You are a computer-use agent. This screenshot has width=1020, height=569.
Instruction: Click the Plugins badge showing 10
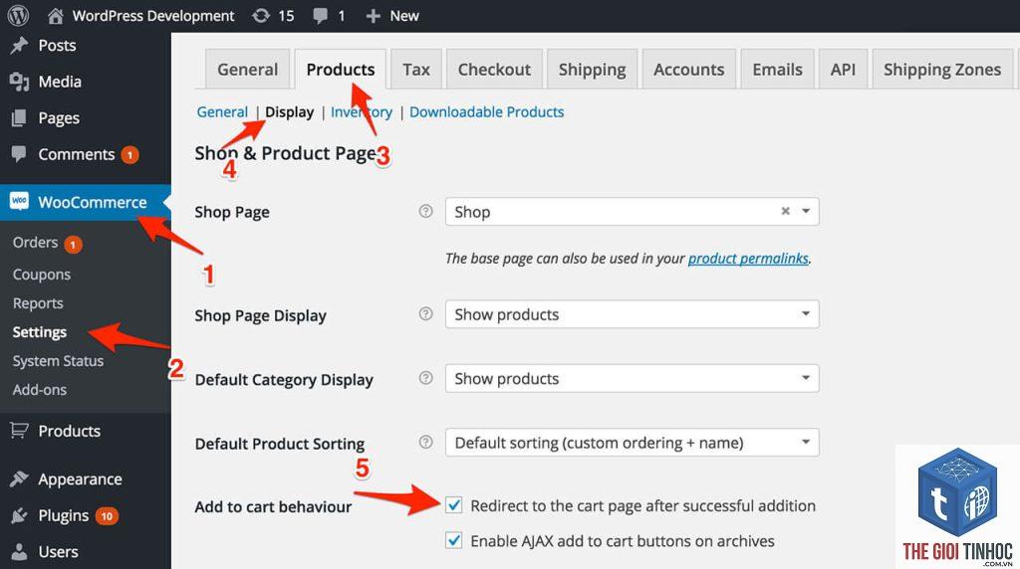107,516
